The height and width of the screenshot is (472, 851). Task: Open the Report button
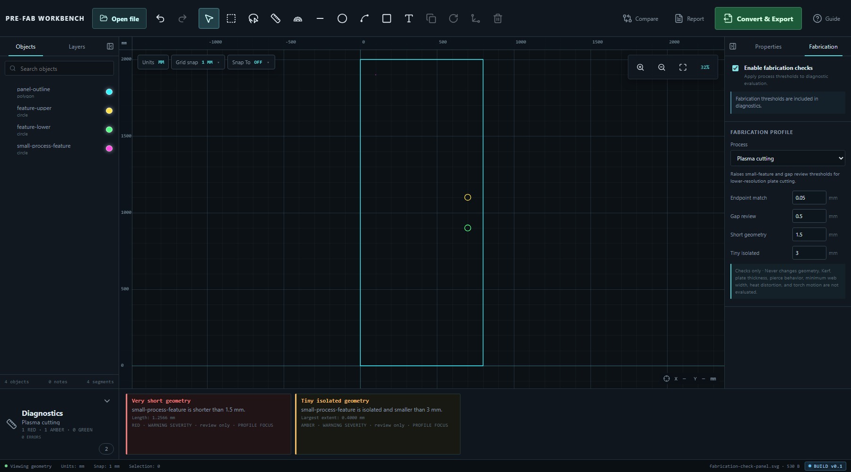[x=689, y=18]
